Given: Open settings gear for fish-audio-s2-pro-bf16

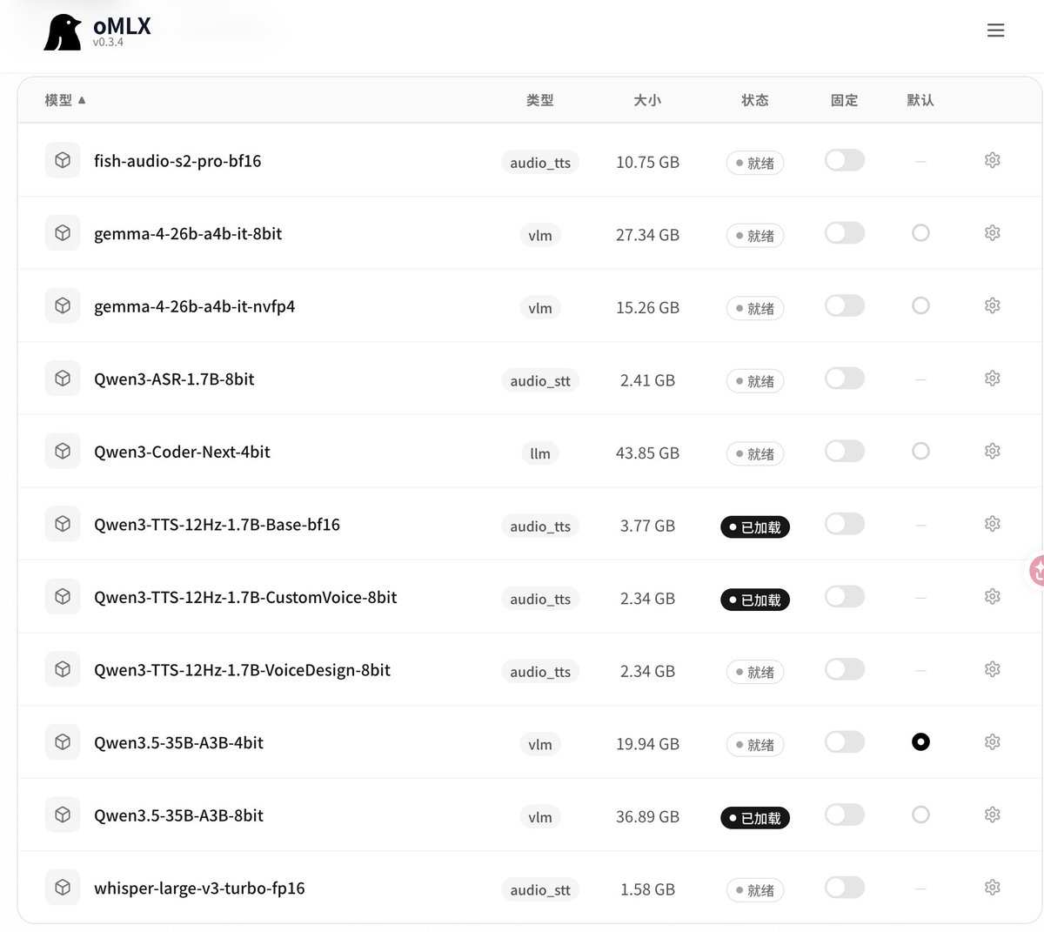Looking at the screenshot, I should 992,160.
